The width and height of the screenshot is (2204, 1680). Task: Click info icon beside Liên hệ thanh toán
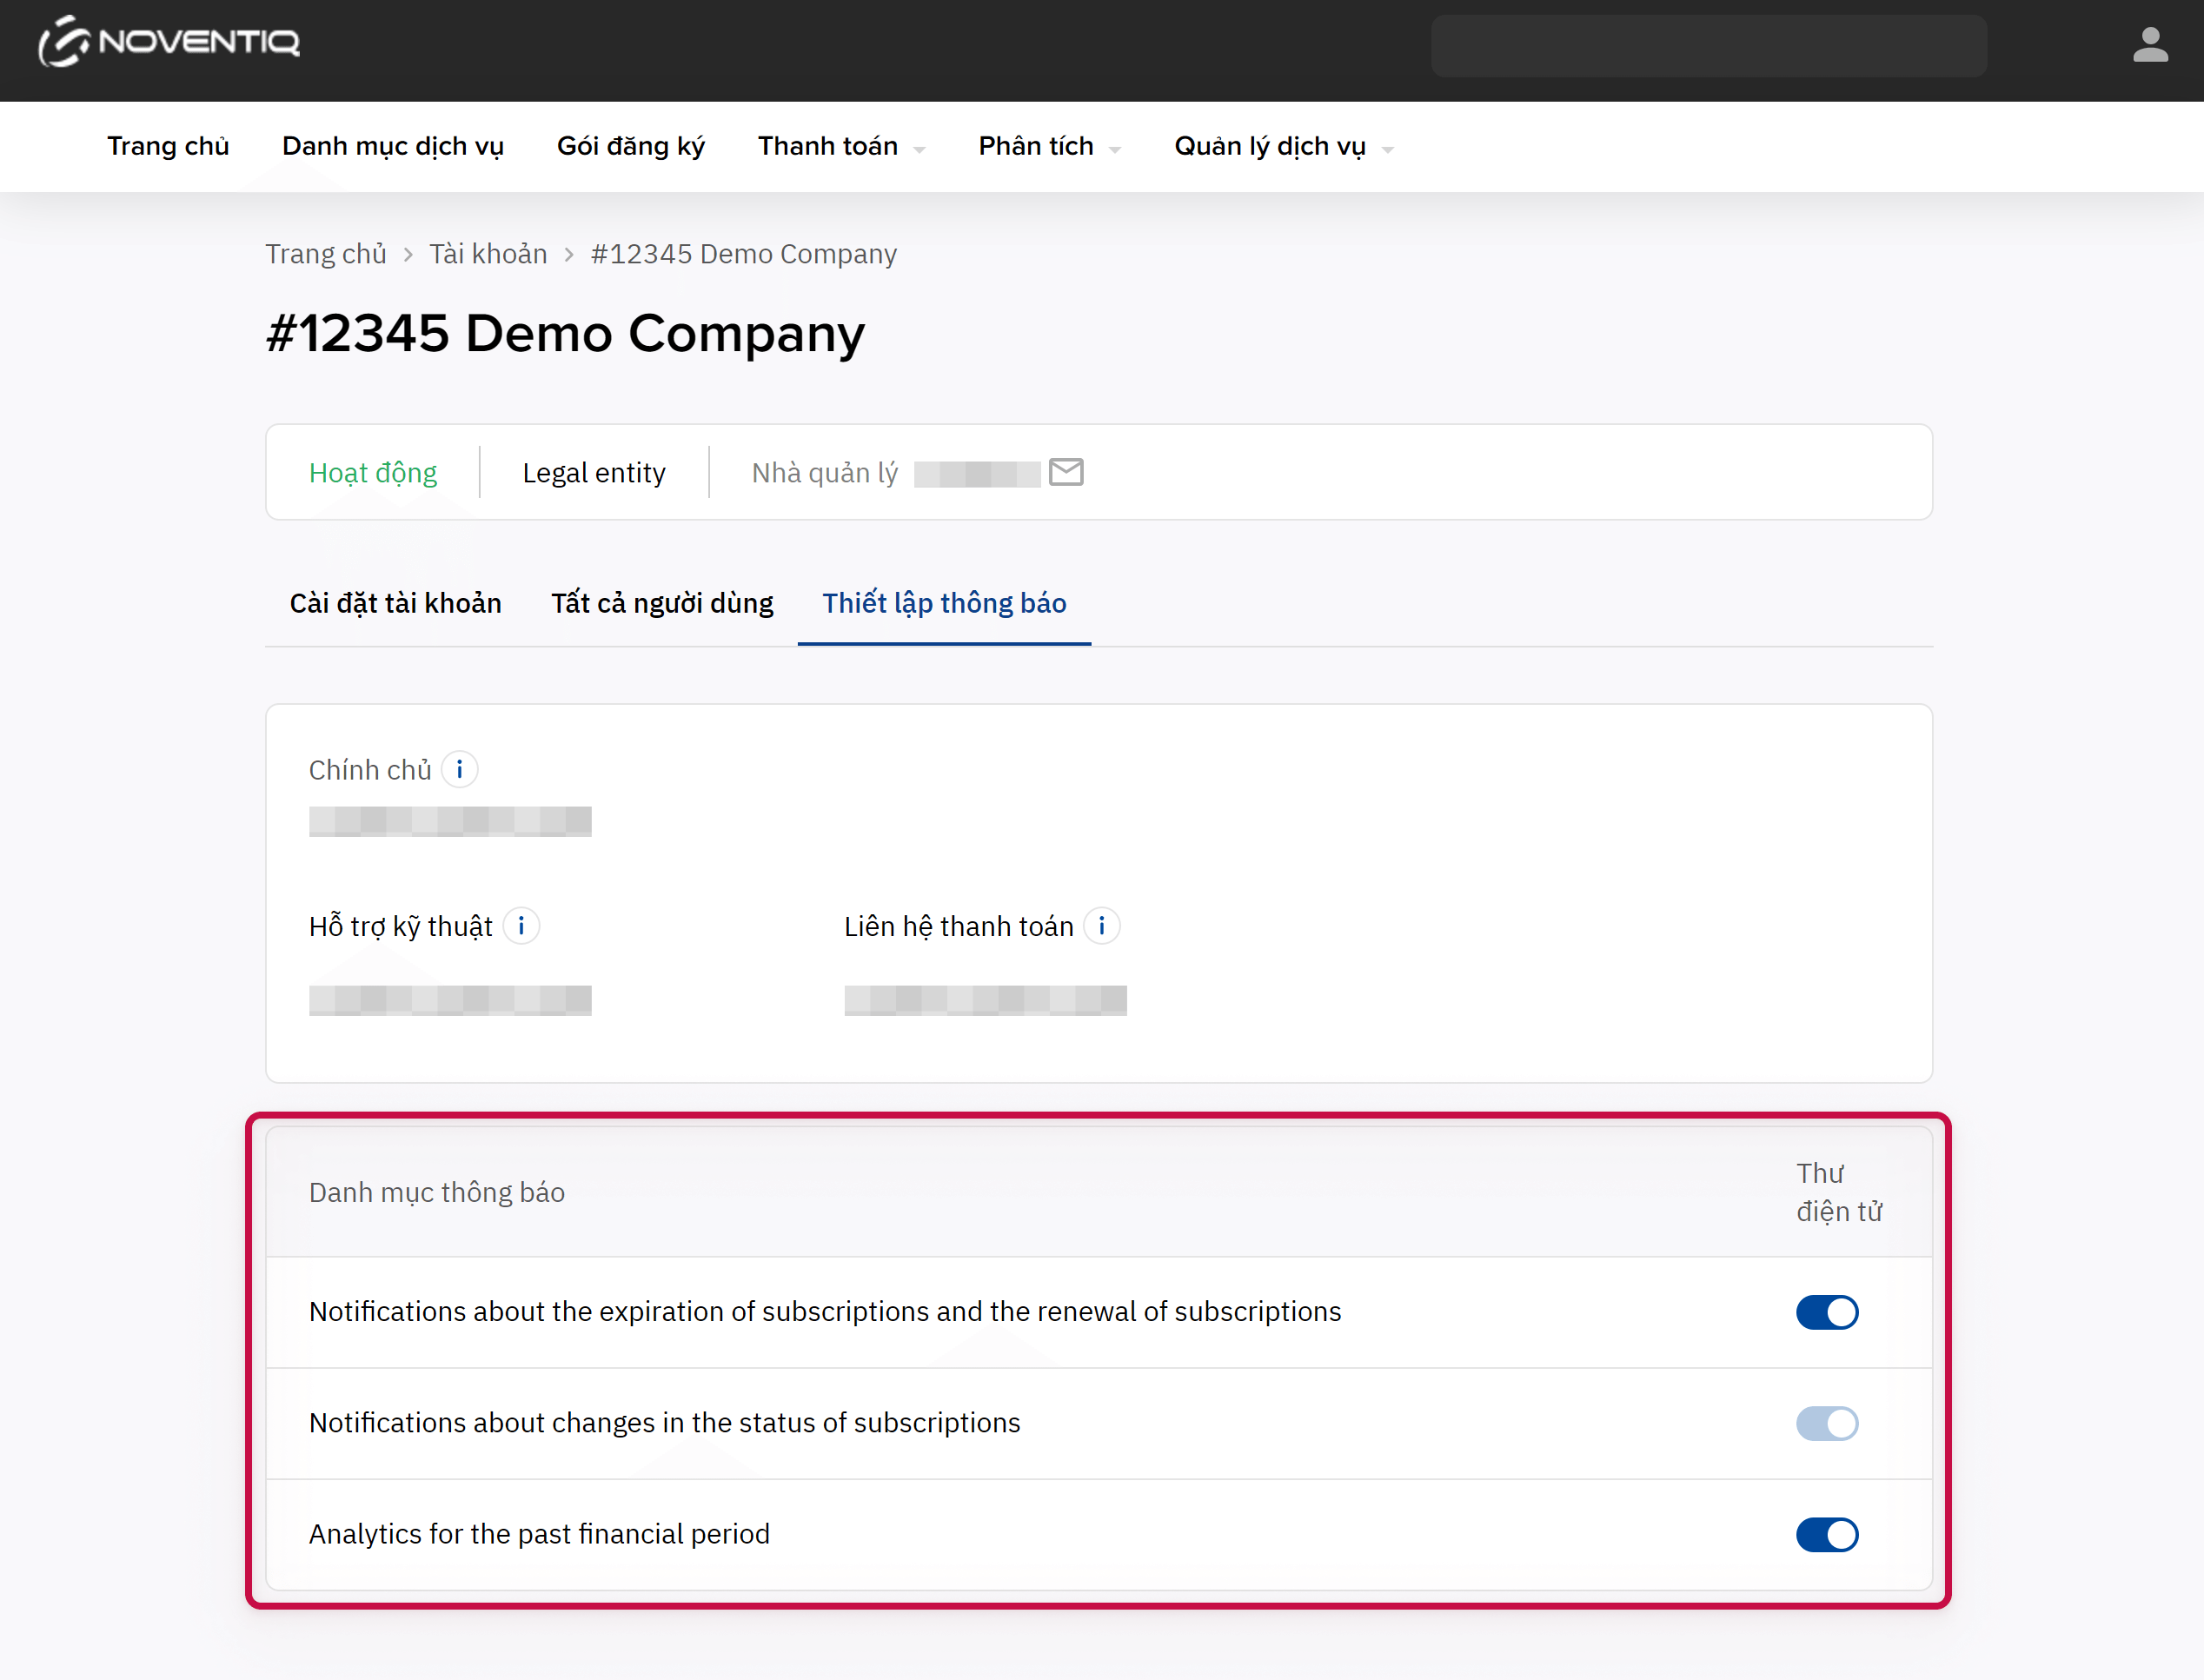coord(1101,926)
